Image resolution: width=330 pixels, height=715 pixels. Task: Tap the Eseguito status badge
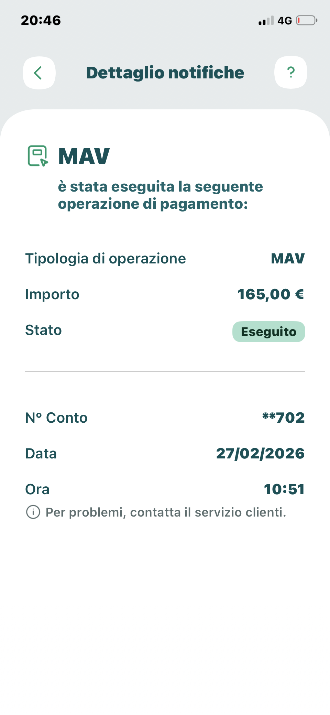tap(268, 332)
